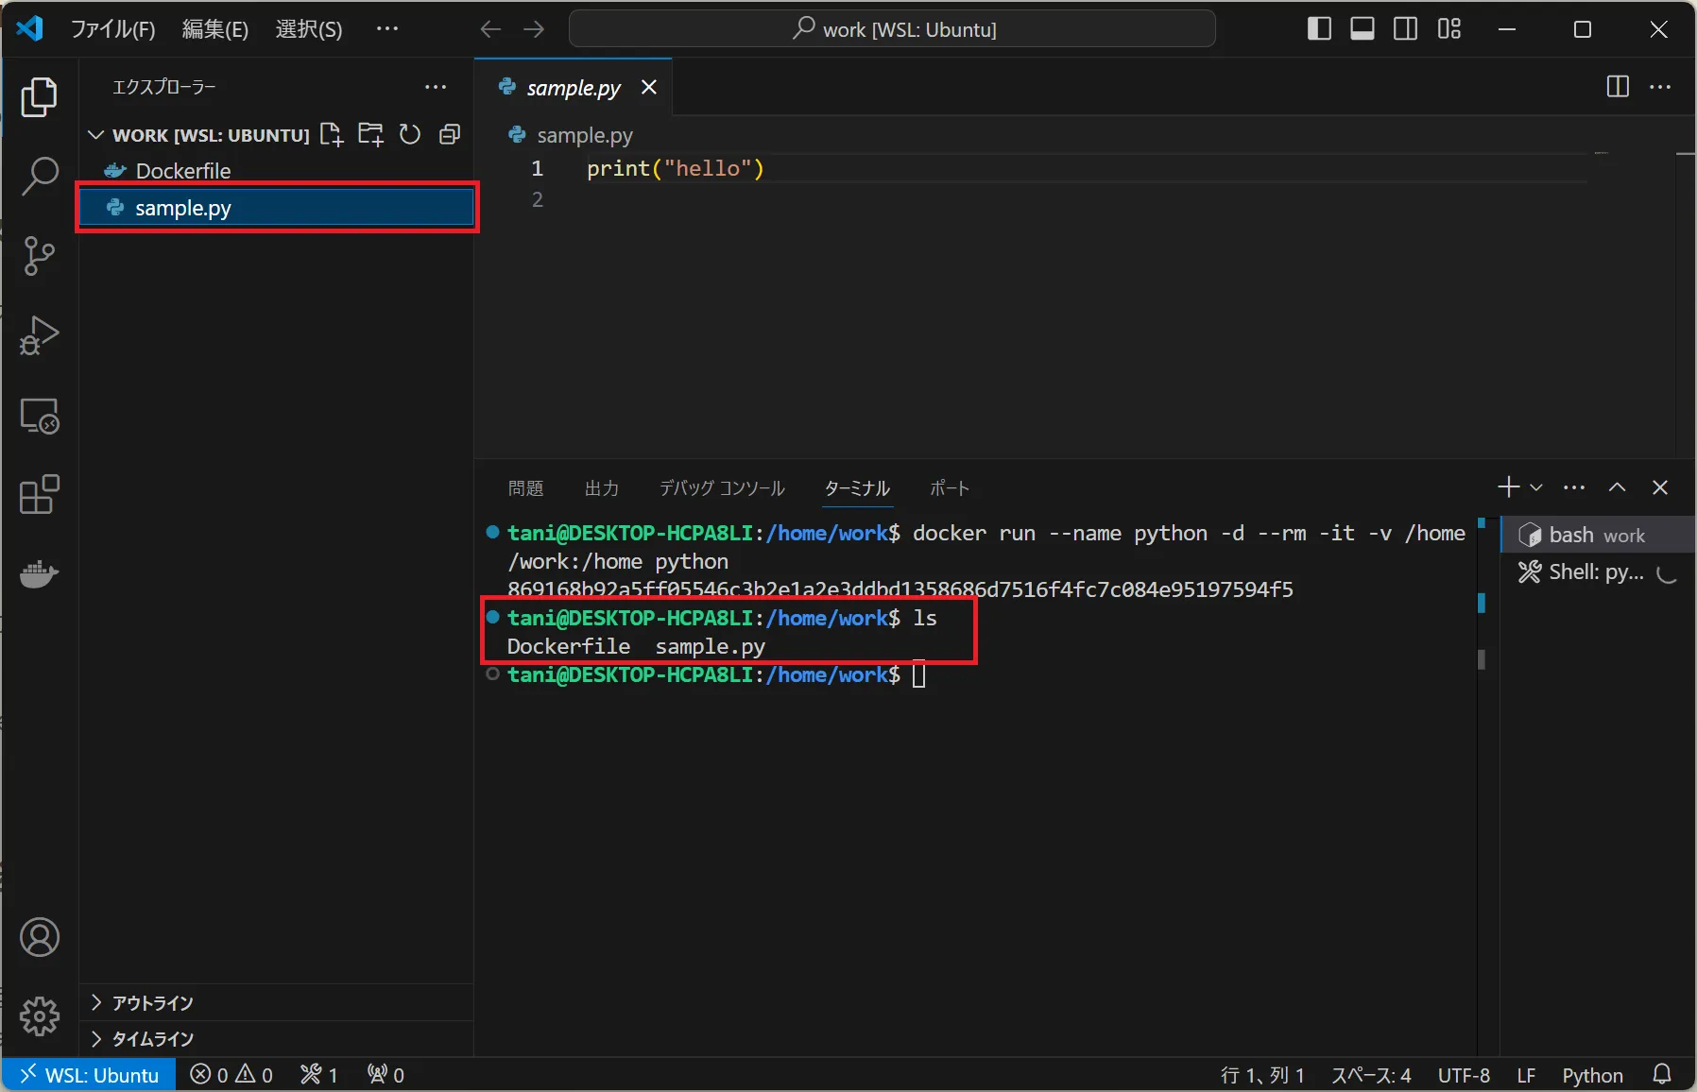Screen dimensions: 1697x1092
Task: Open the Remote Explorer view
Action: pyautogui.click(x=40, y=416)
